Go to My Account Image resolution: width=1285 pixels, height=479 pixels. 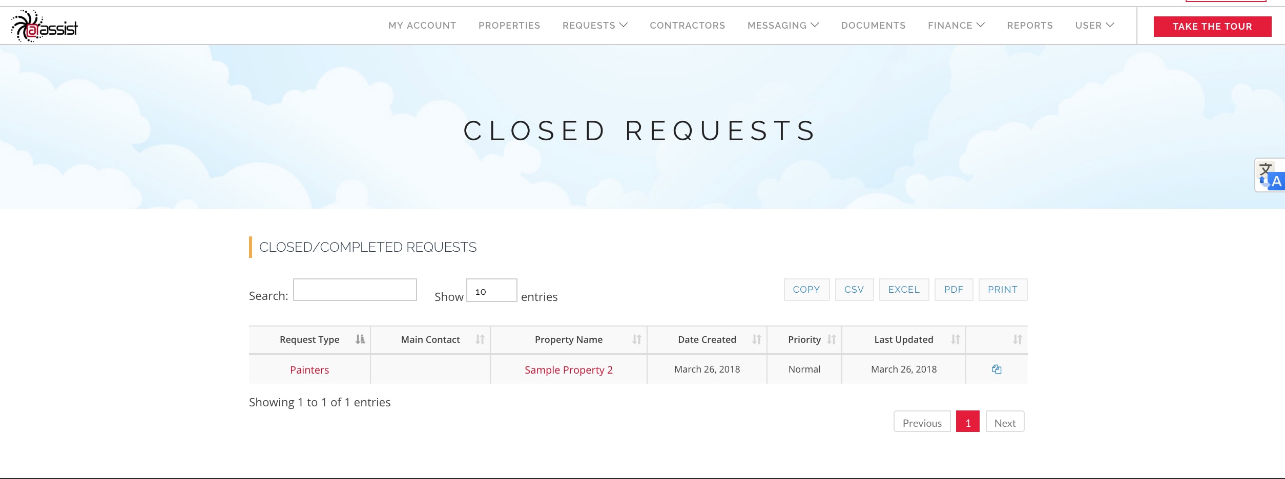click(422, 25)
